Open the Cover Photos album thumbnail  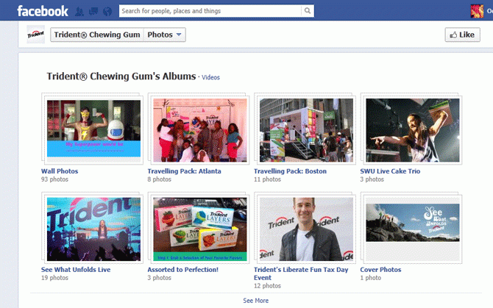point(413,229)
